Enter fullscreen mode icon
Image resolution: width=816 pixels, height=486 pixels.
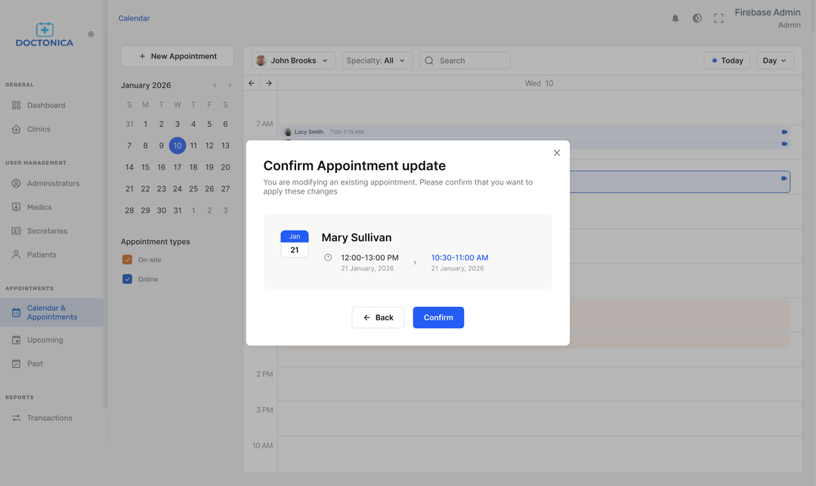point(719,18)
